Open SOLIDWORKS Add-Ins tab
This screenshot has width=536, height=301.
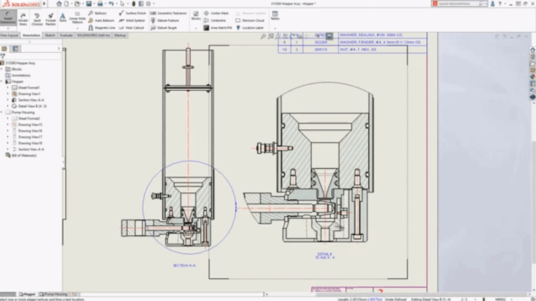pos(93,35)
